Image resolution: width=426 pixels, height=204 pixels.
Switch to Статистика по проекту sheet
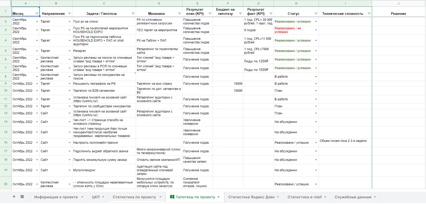tap(134, 197)
